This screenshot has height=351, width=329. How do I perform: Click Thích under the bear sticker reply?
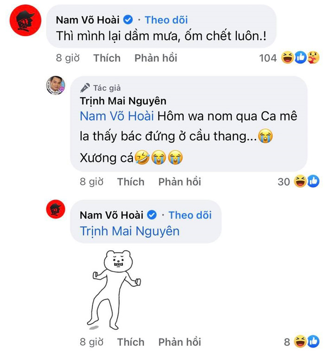[131, 342]
